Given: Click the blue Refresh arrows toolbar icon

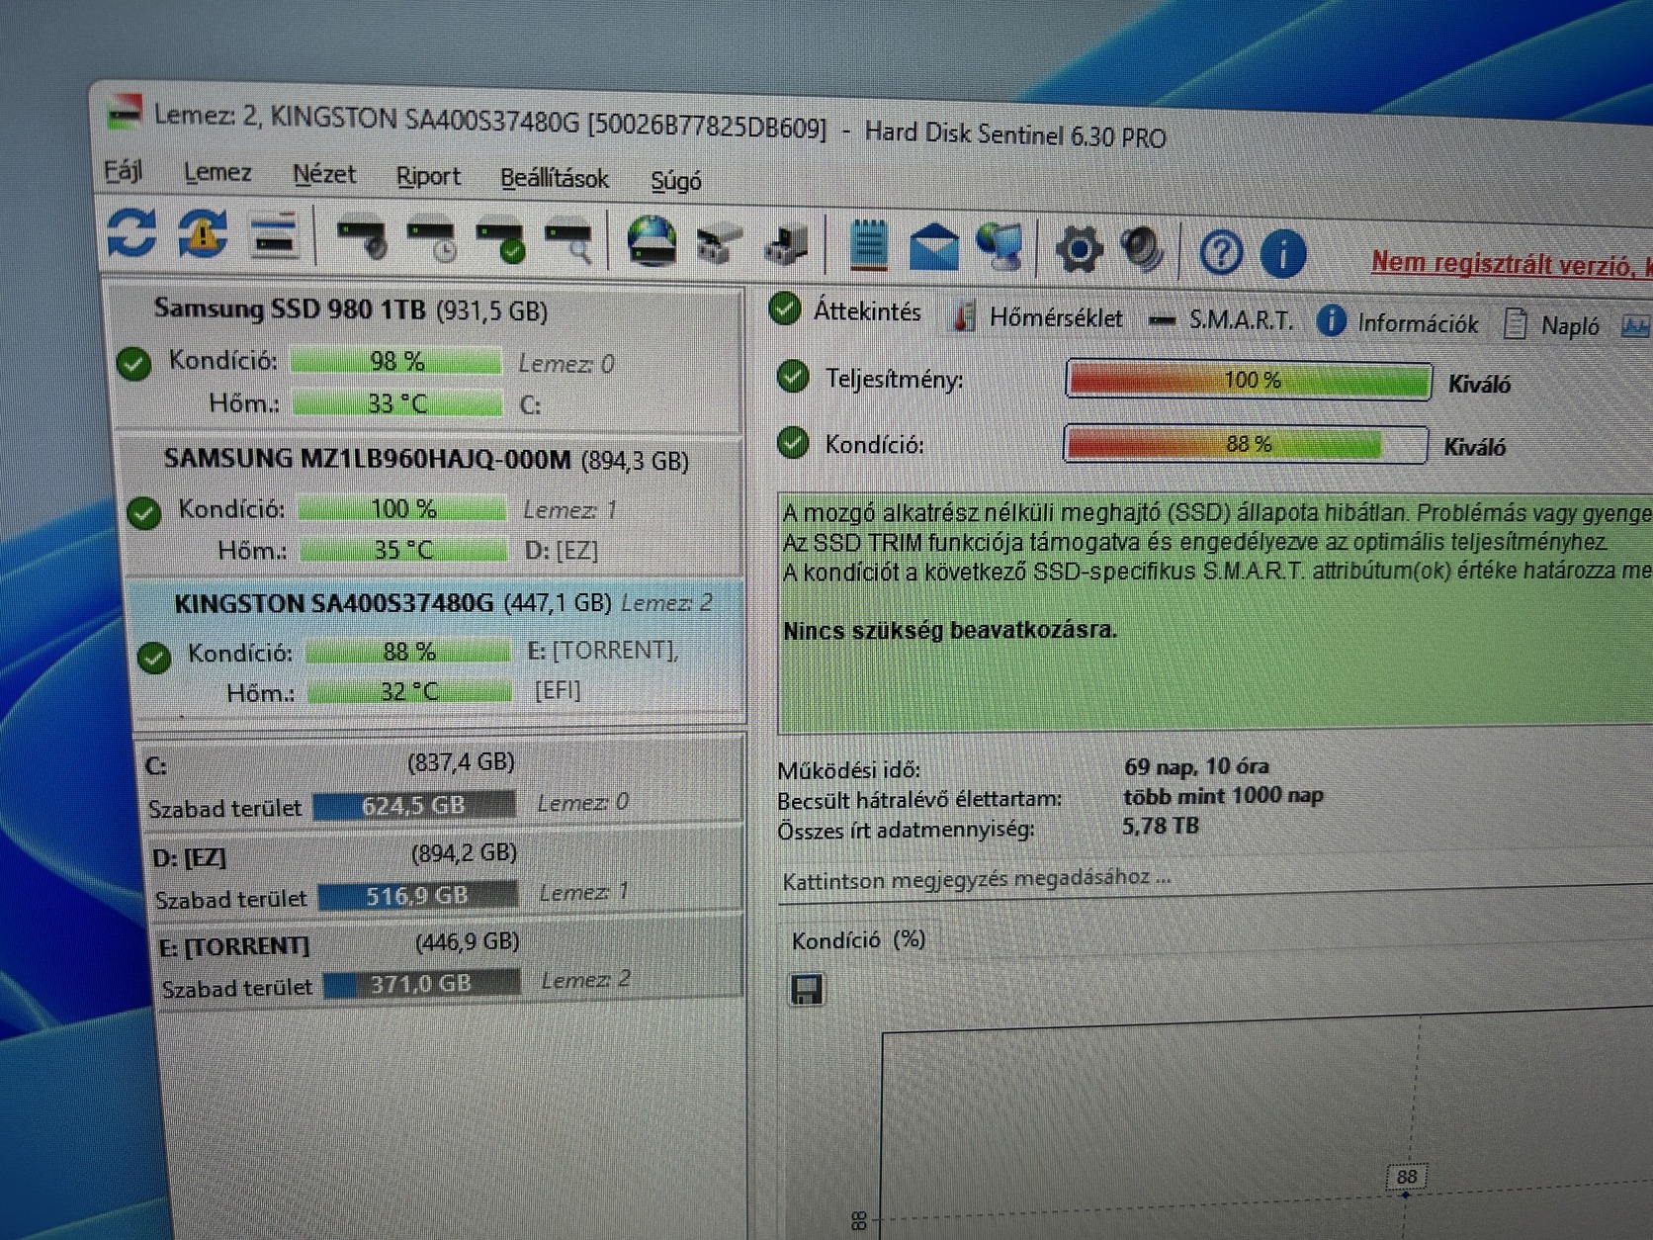Looking at the screenshot, I should click(131, 233).
